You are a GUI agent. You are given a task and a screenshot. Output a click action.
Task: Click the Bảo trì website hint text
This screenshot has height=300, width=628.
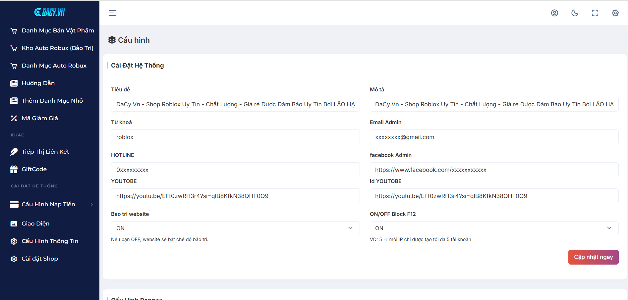point(160,239)
